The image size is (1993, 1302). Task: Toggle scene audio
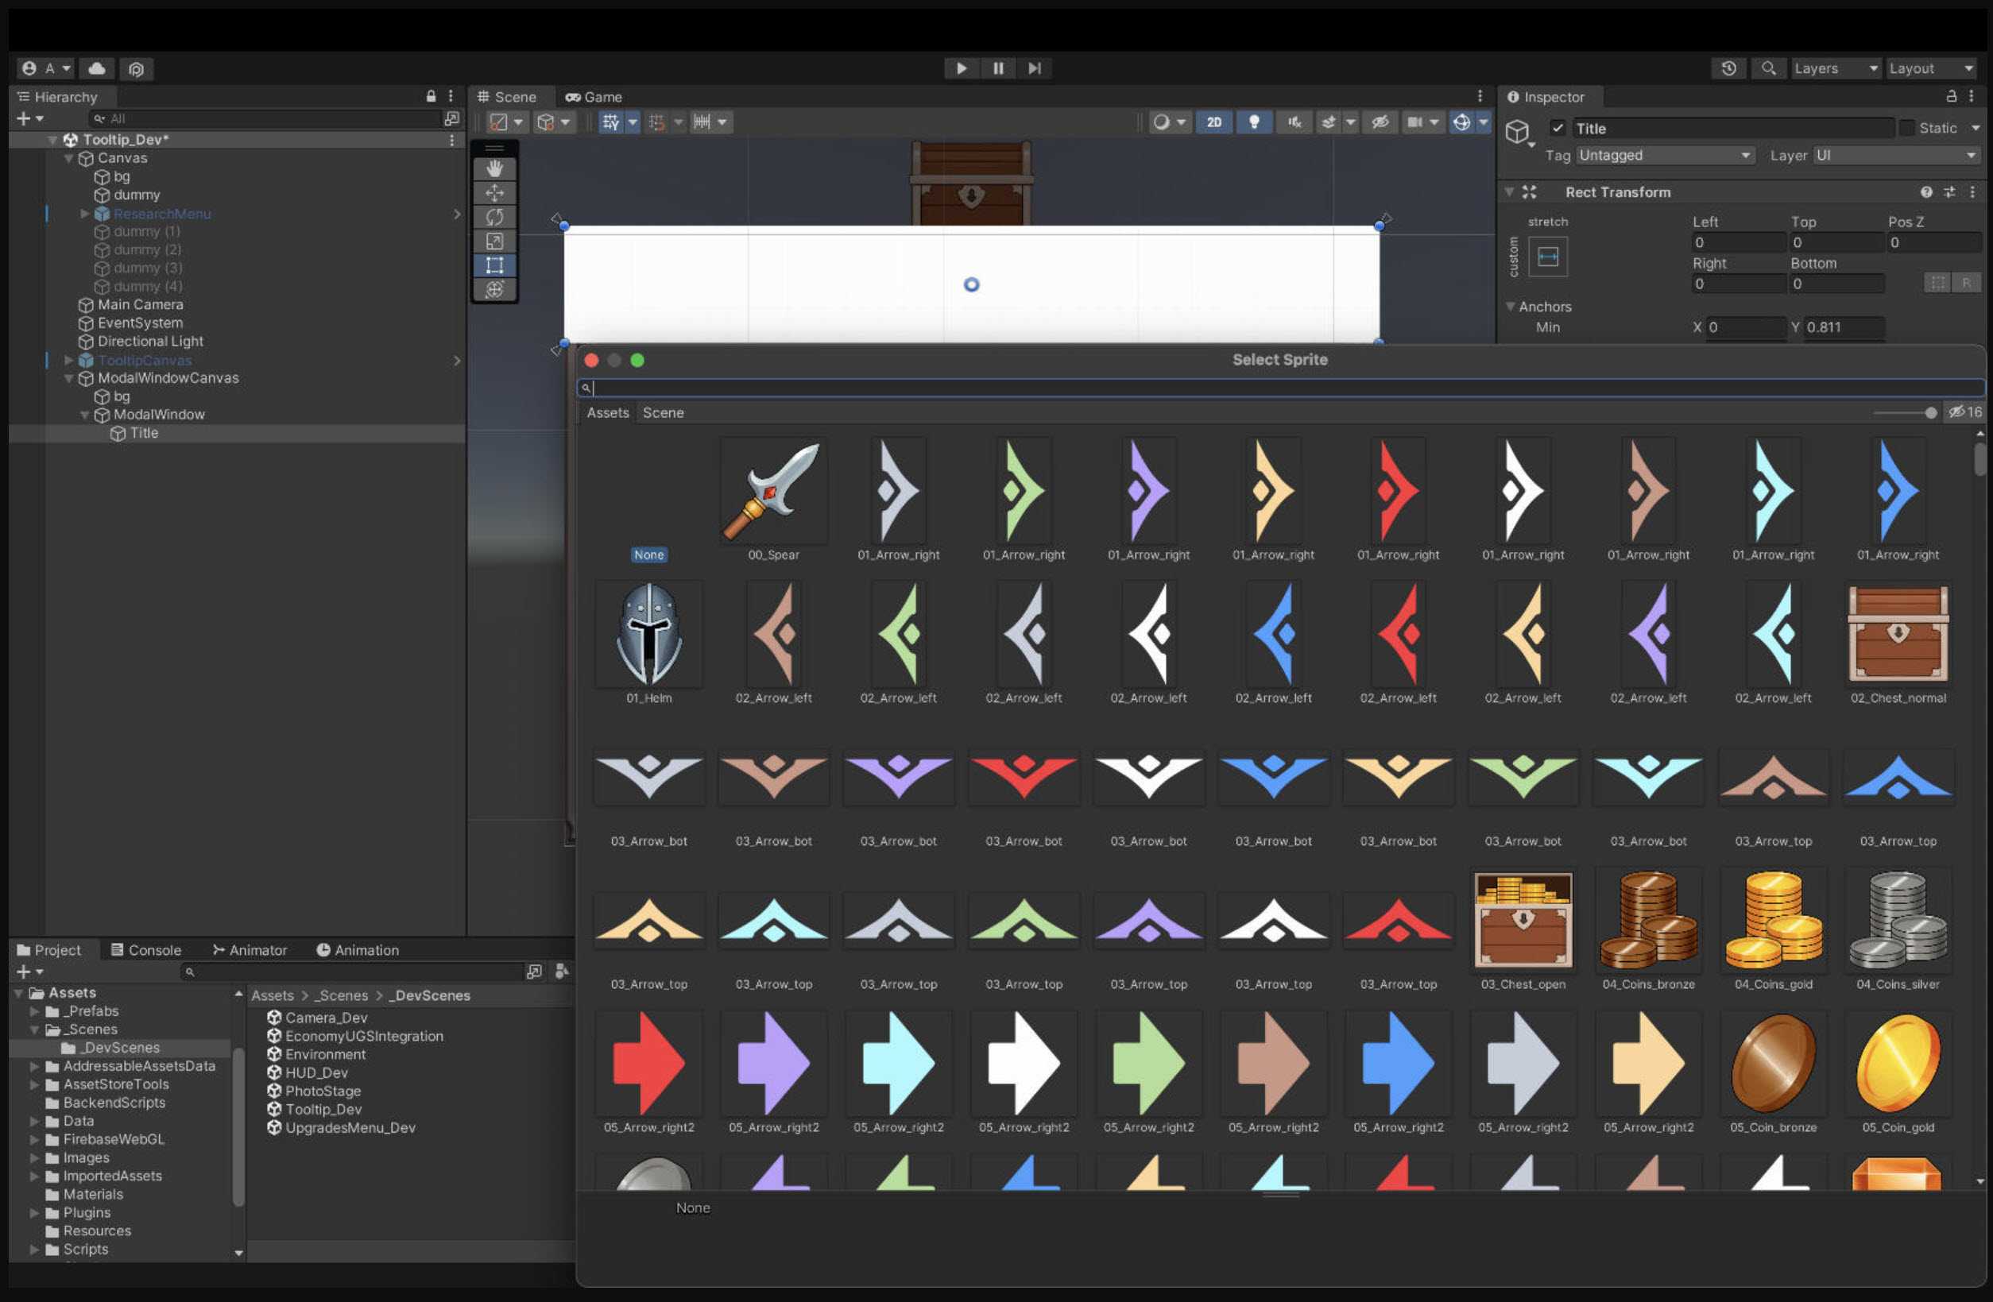coord(1294,122)
